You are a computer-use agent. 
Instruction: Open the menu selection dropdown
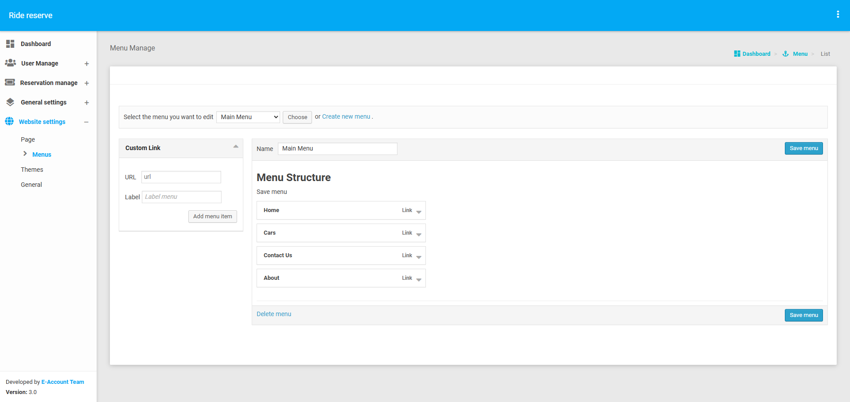(x=248, y=117)
